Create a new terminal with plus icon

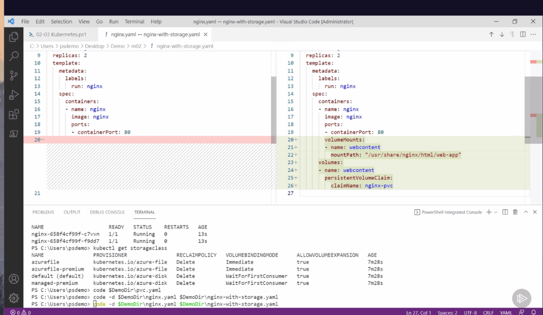(489, 212)
